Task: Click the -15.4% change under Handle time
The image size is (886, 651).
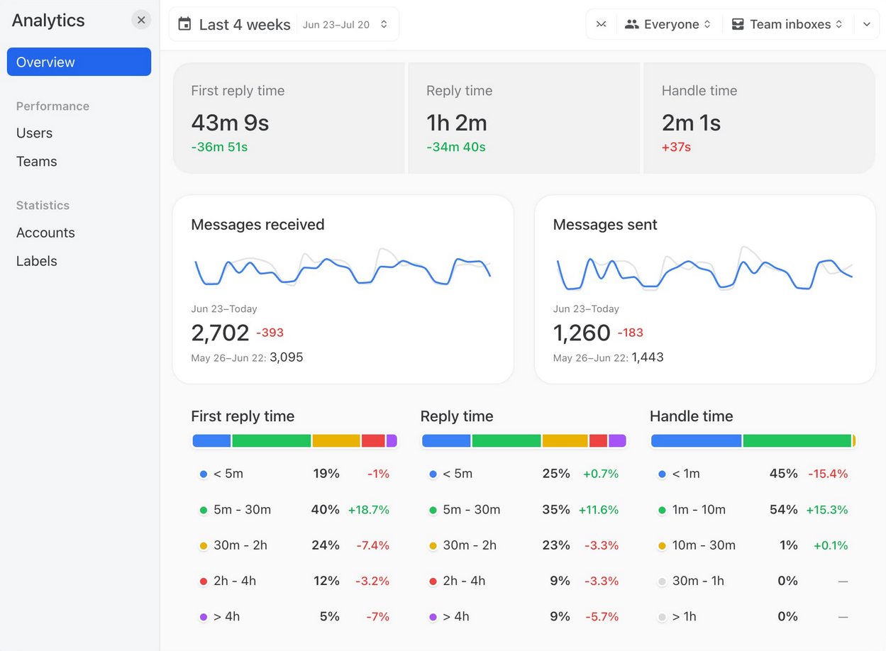Action: click(x=828, y=474)
